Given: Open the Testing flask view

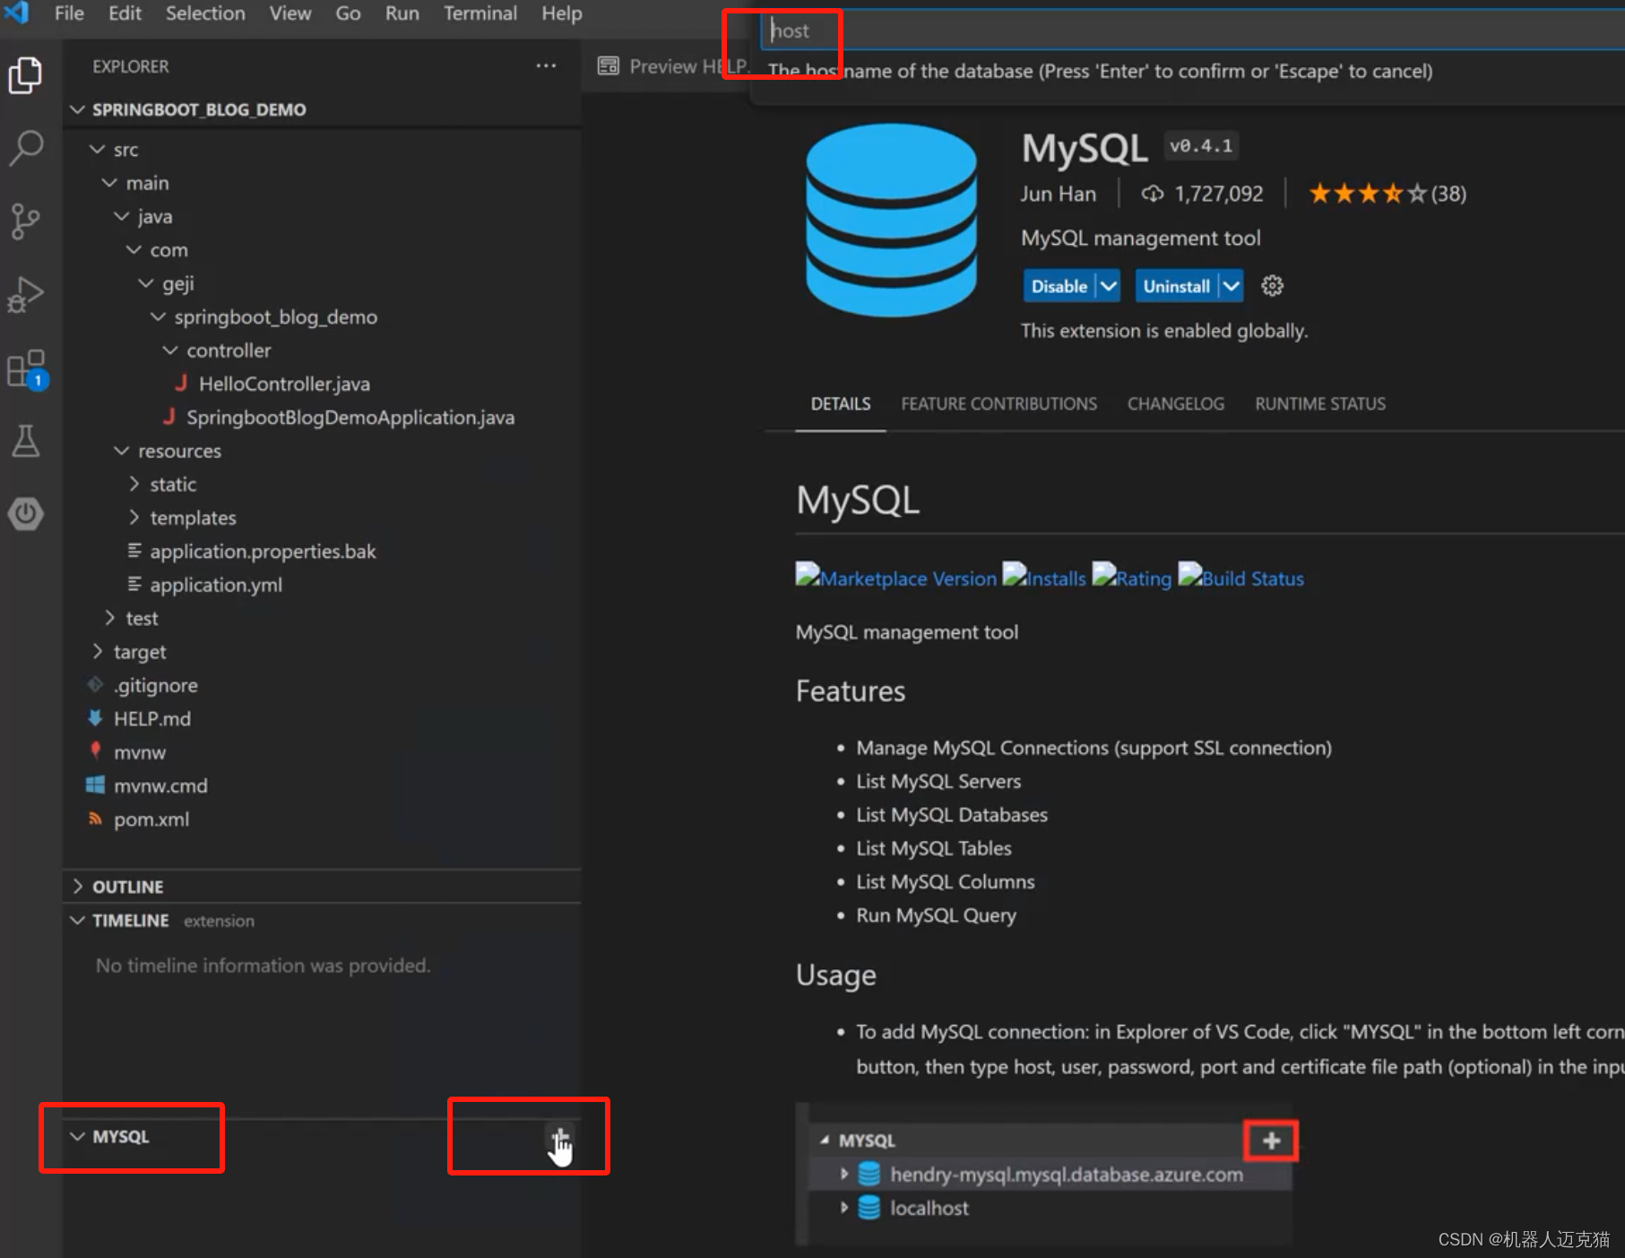Looking at the screenshot, I should [x=25, y=440].
